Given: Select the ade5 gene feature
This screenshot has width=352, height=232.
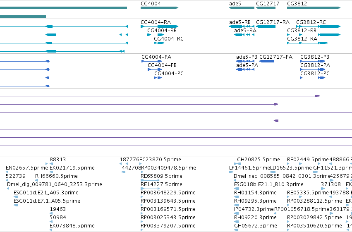Looking at the screenshot, I should coord(242,8).
